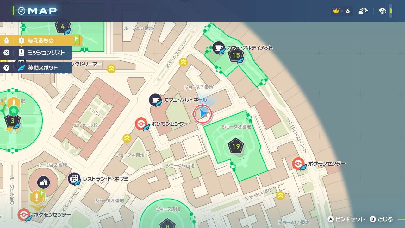
Task: Click the Pokémon Center icon near ジョーヌ4番地
Action: (x=141, y=124)
